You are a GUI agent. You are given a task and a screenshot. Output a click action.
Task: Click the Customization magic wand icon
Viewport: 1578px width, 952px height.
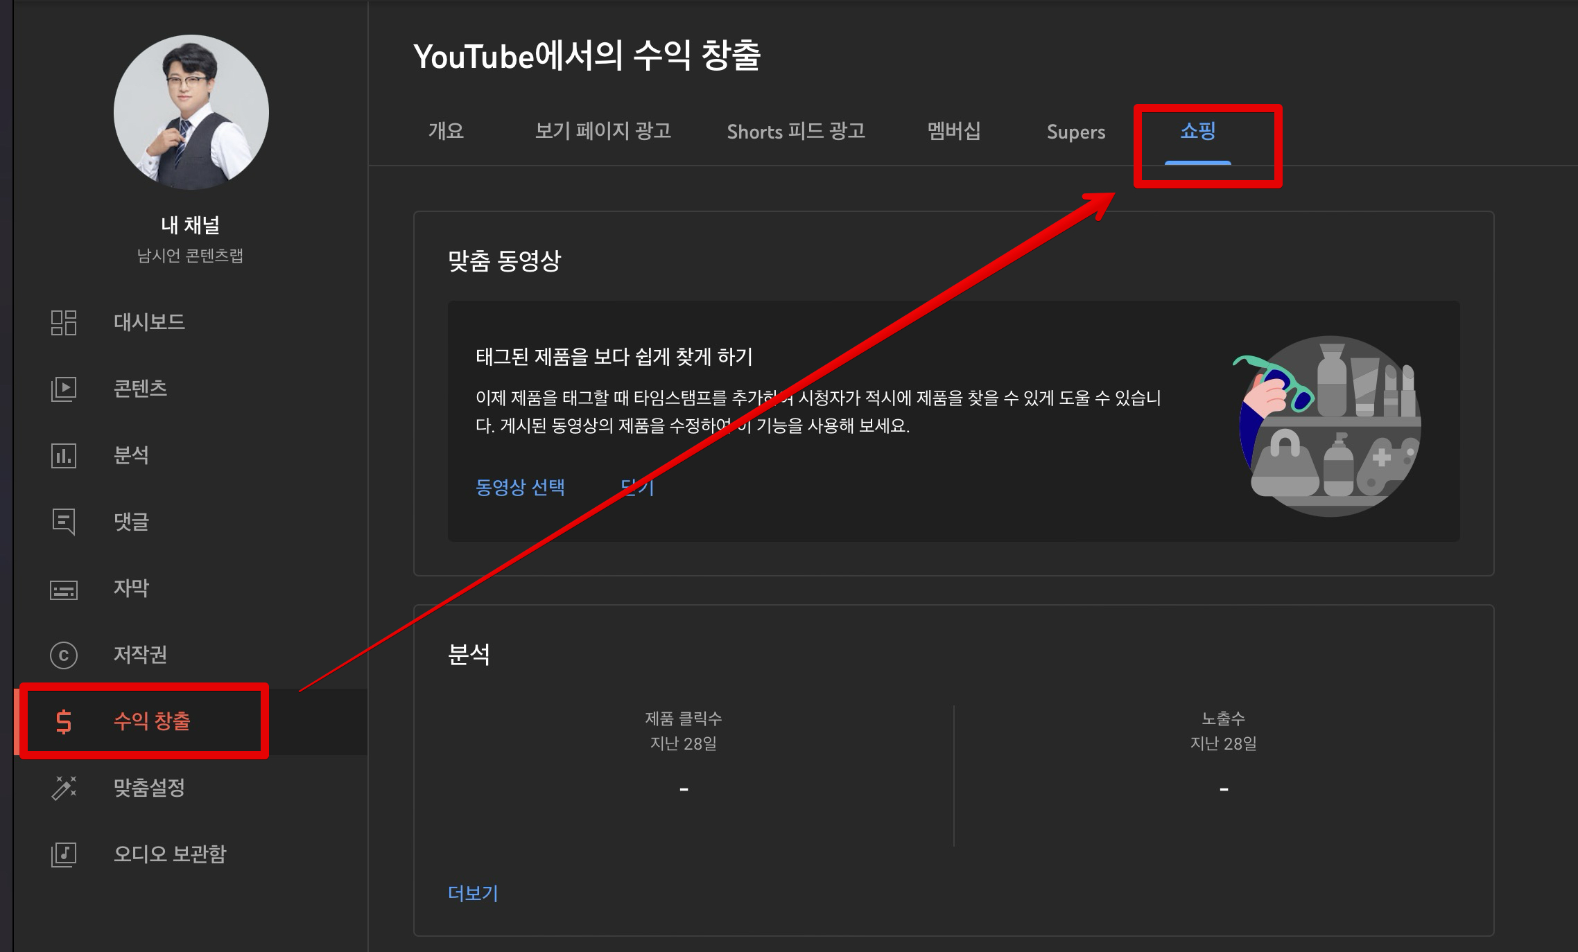pyautogui.click(x=63, y=788)
